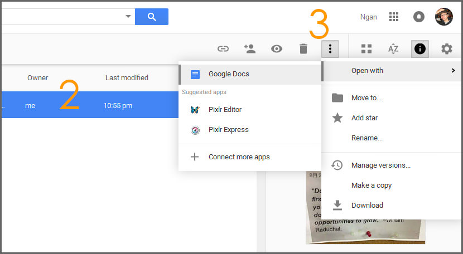The width and height of the screenshot is (463, 254).
Task: Select Manage versions... menu item
Action: coord(391,165)
